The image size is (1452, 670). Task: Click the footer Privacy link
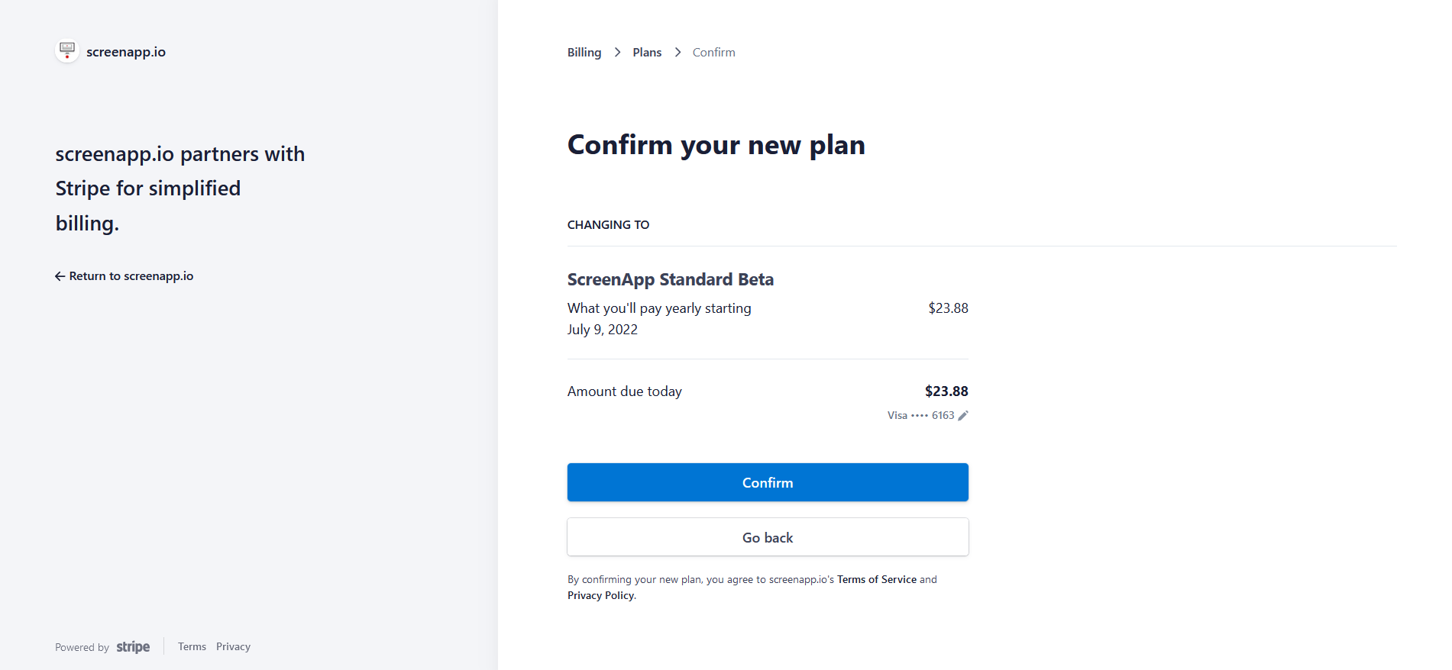tap(233, 647)
